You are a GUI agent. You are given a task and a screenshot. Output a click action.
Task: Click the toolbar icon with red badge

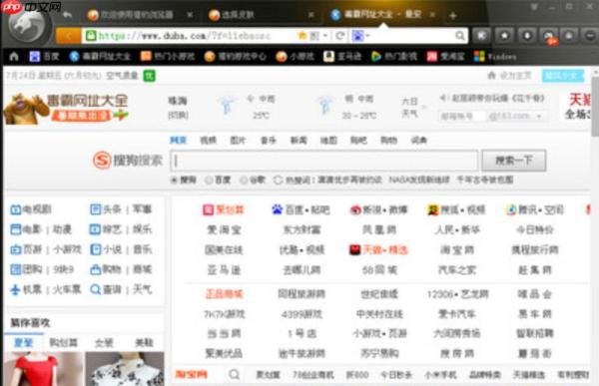tap(549, 36)
